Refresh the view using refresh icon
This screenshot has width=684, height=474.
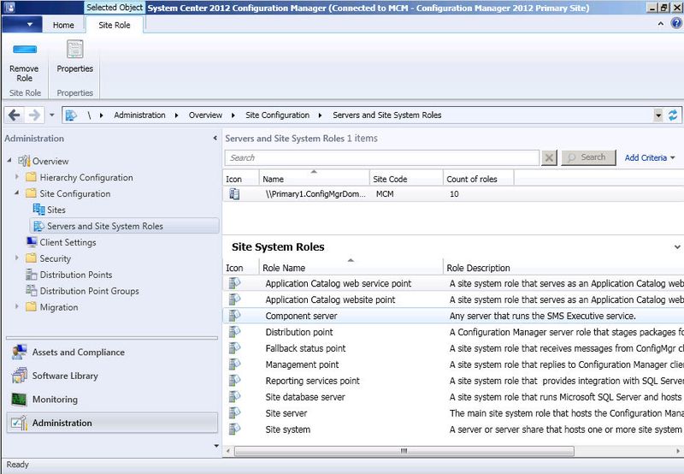[673, 116]
